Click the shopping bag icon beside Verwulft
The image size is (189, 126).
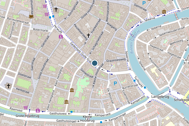tap(61, 36)
